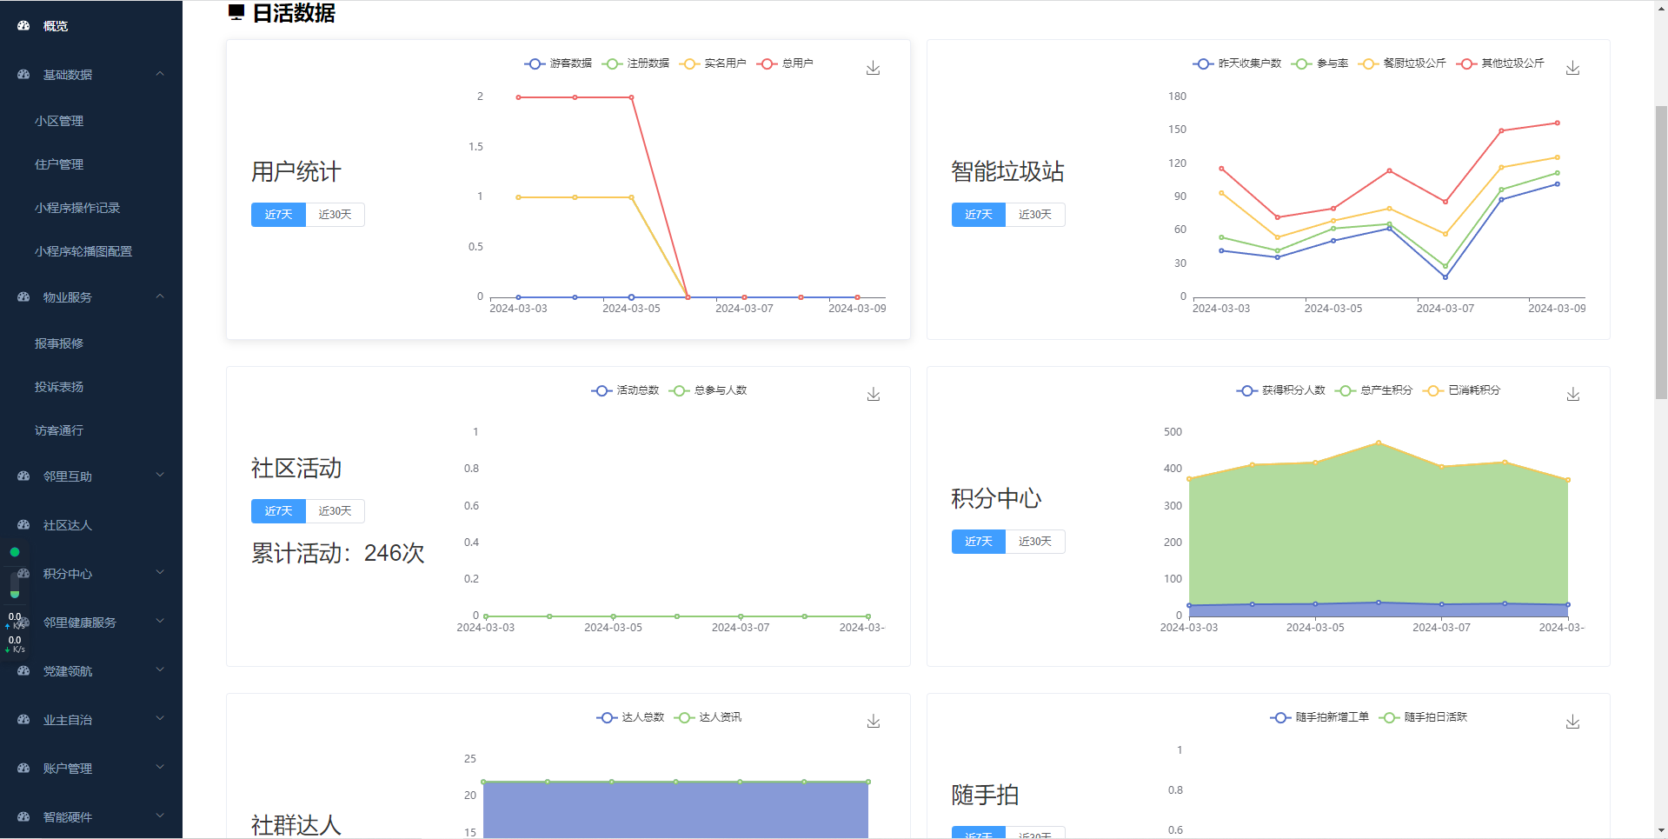
Task: Toggle 达人总数 legend series
Action: pos(630,717)
